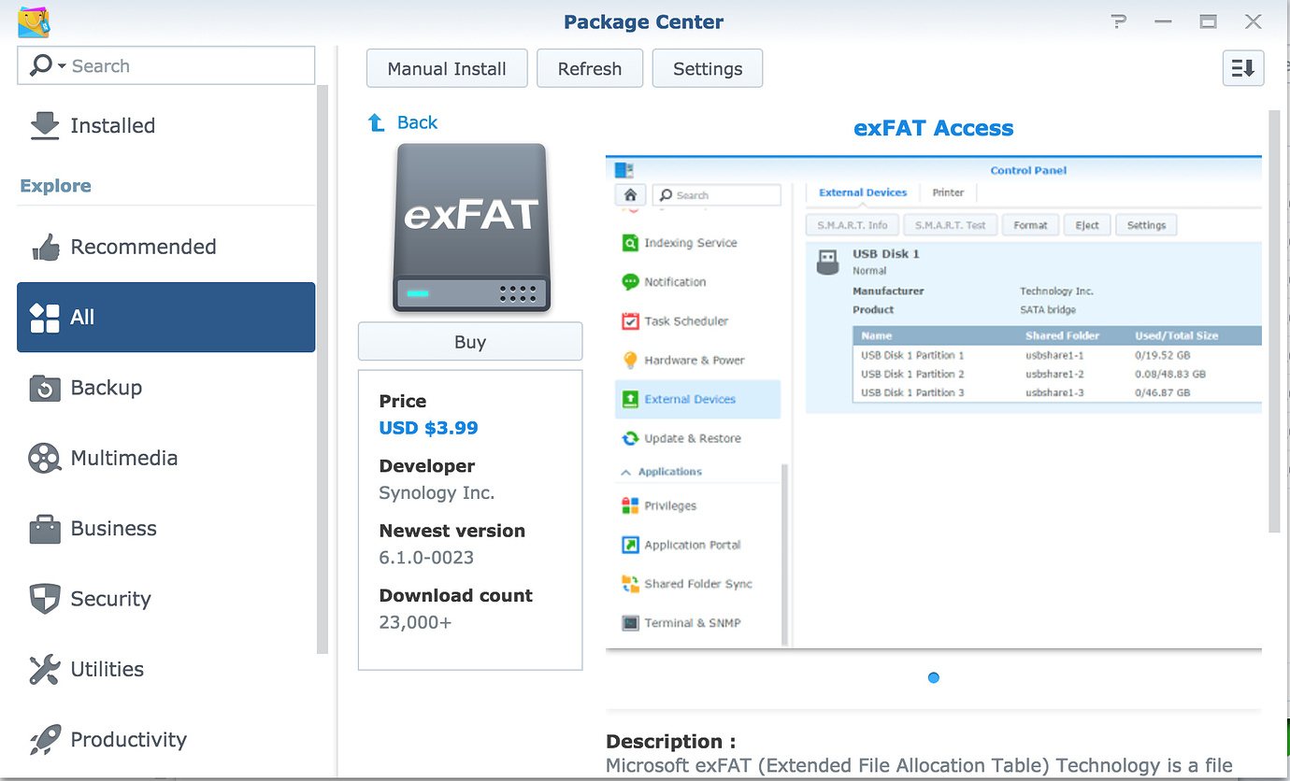The image size is (1290, 781).
Task: Click the Description heading
Action: point(670,742)
